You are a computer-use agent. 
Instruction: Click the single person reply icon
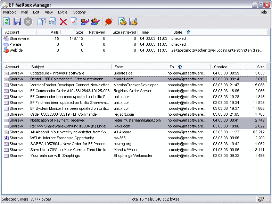click(85, 22)
